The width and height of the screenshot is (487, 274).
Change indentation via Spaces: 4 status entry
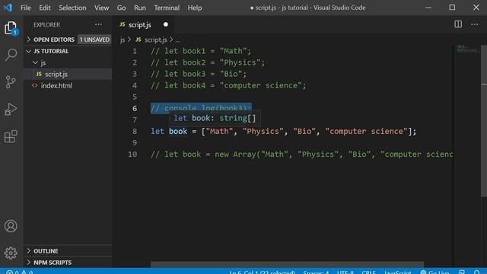[x=316, y=272]
